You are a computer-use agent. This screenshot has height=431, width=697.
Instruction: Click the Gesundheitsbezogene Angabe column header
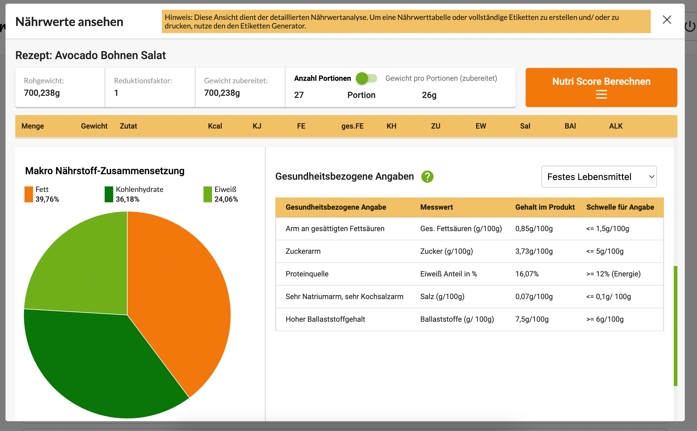[x=336, y=207]
